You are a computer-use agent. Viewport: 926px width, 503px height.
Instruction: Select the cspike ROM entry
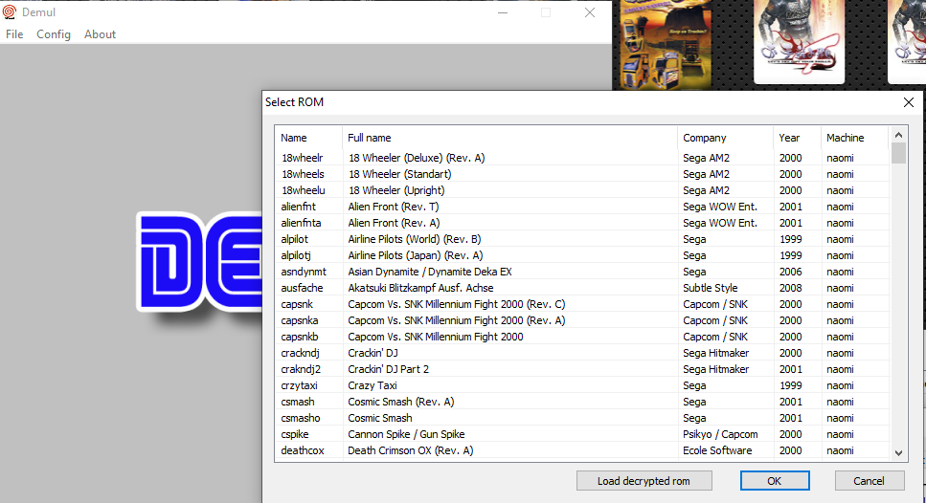coord(582,434)
